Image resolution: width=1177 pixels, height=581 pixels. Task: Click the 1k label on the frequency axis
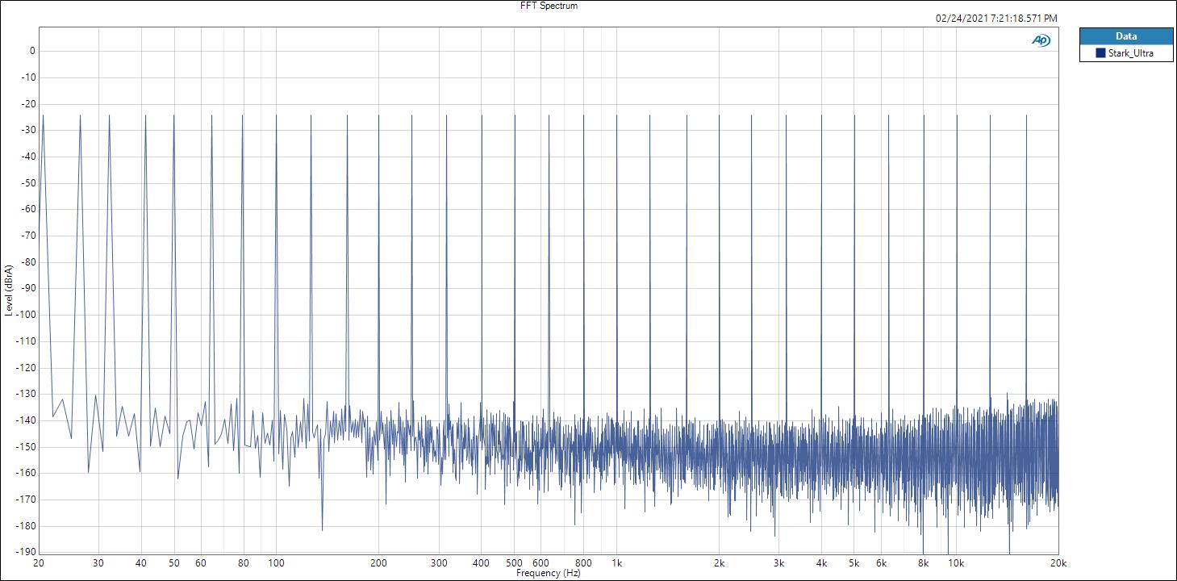(616, 563)
